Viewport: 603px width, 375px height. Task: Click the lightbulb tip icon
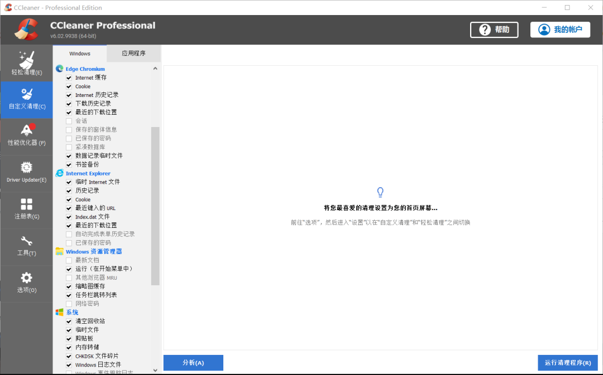coord(380,192)
